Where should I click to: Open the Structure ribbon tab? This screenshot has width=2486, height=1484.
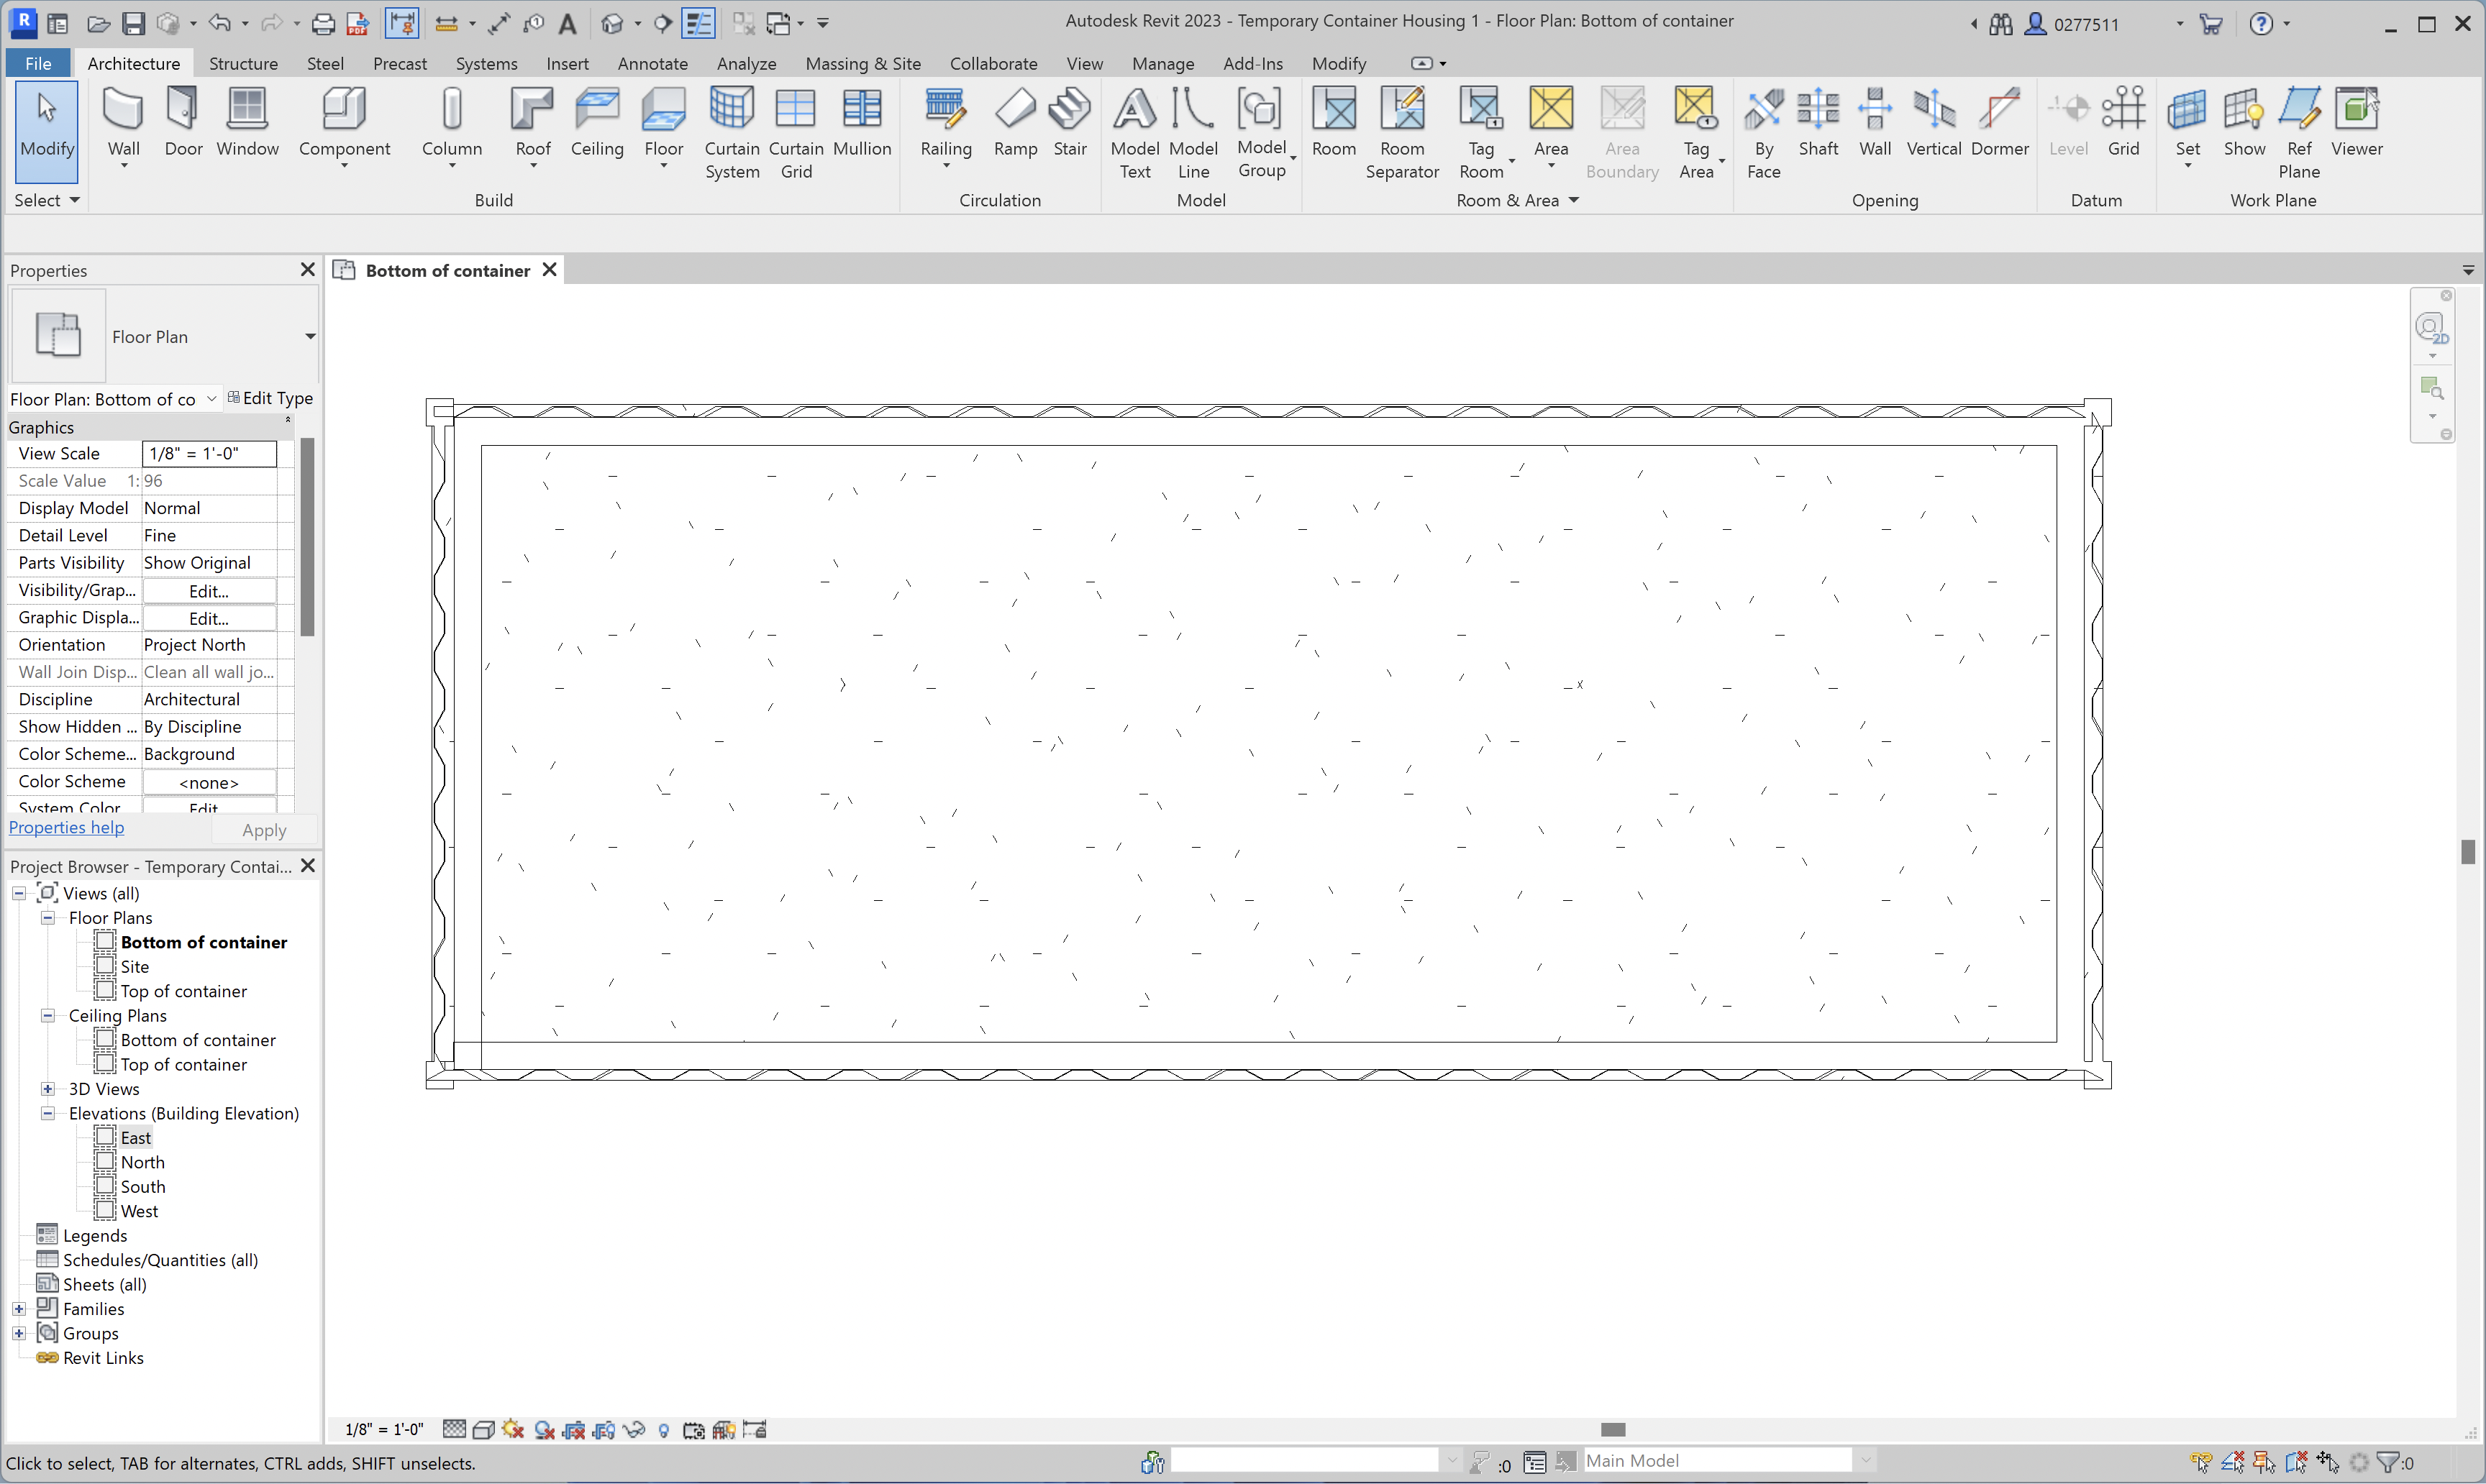(x=243, y=63)
